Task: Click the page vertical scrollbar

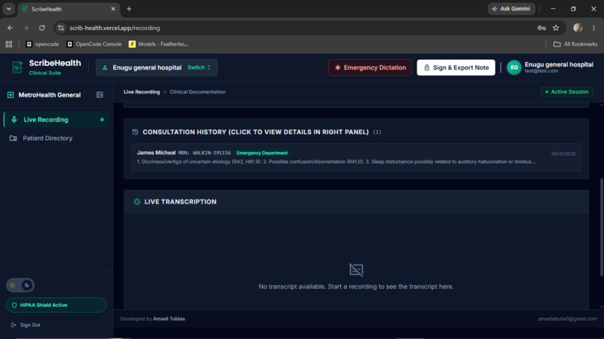Action: point(601,227)
